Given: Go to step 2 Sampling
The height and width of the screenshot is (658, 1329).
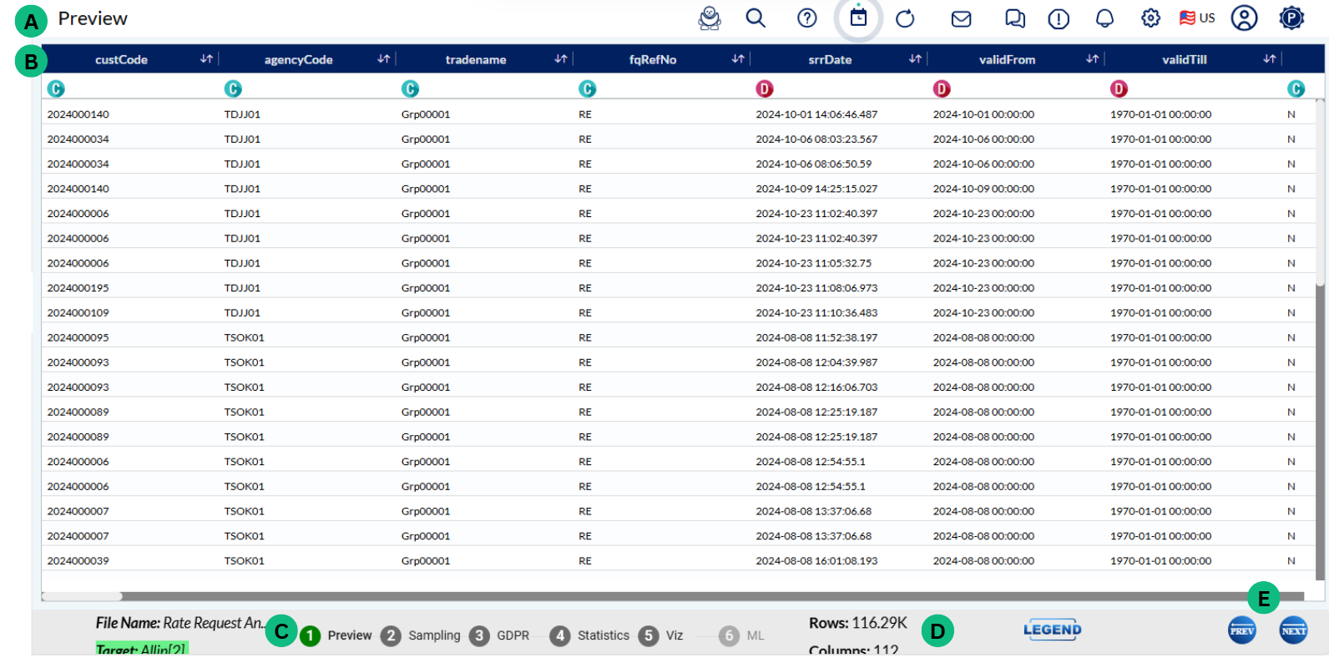Looking at the screenshot, I should tap(421, 635).
